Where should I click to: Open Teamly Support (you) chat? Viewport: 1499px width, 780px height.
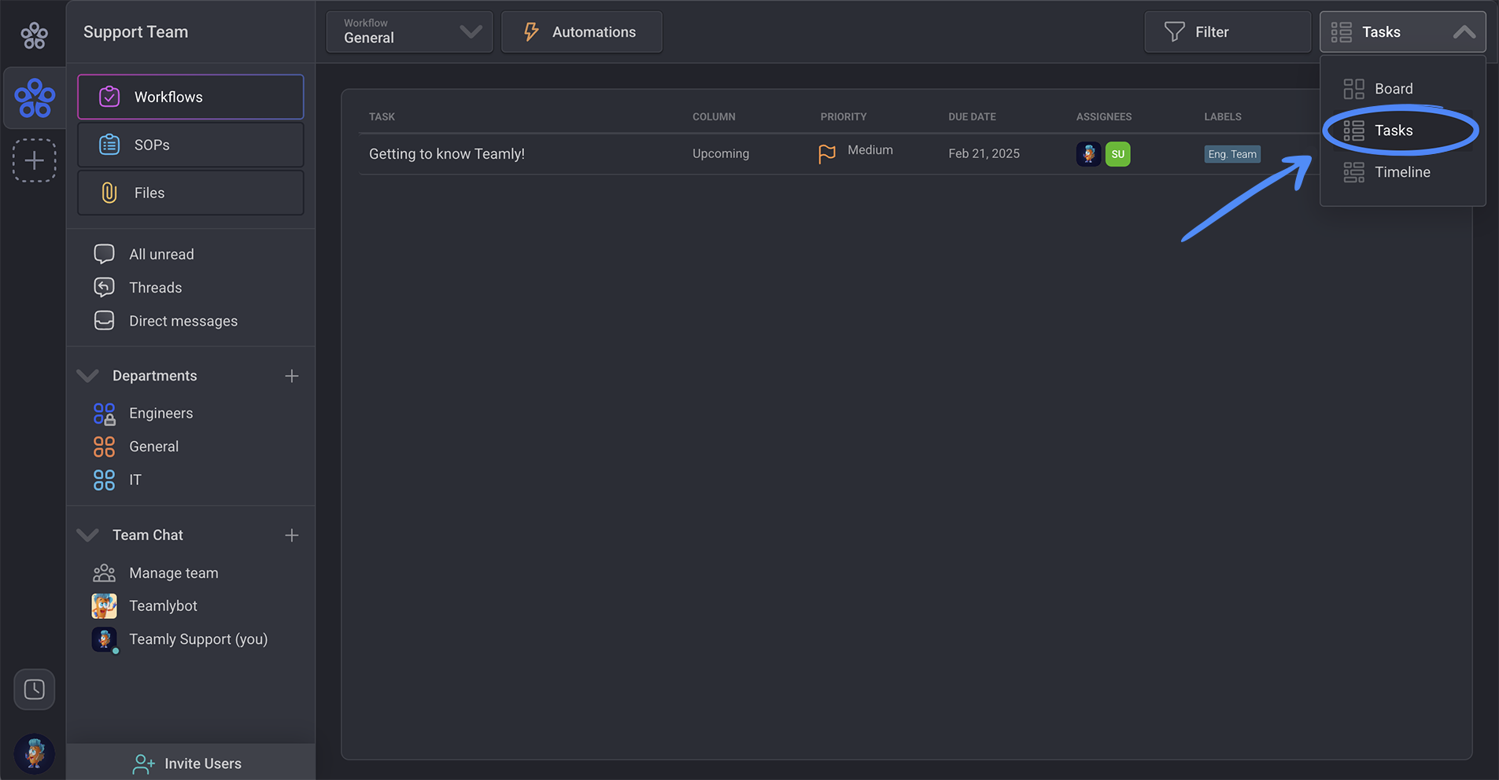(198, 639)
